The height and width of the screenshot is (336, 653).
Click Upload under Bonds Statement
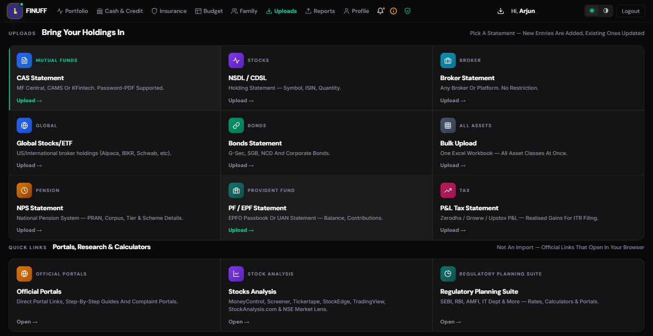(241, 166)
